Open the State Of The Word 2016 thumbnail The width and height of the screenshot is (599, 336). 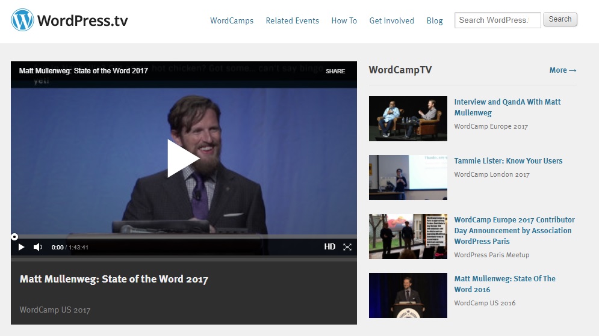408,295
